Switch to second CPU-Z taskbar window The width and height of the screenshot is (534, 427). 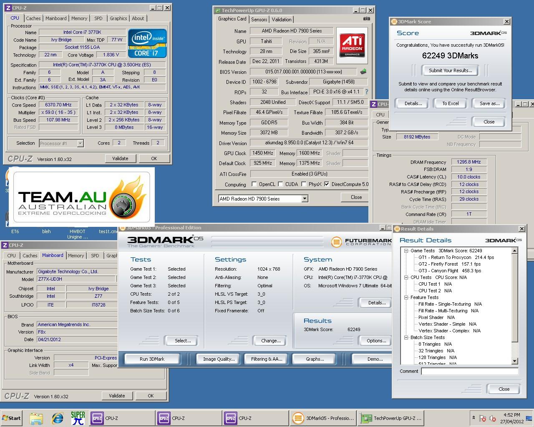point(189,418)
